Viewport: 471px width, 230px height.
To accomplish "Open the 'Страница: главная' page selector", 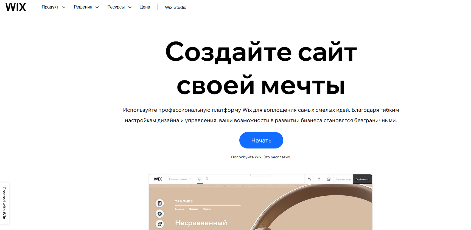I will [x=180, y=179].
